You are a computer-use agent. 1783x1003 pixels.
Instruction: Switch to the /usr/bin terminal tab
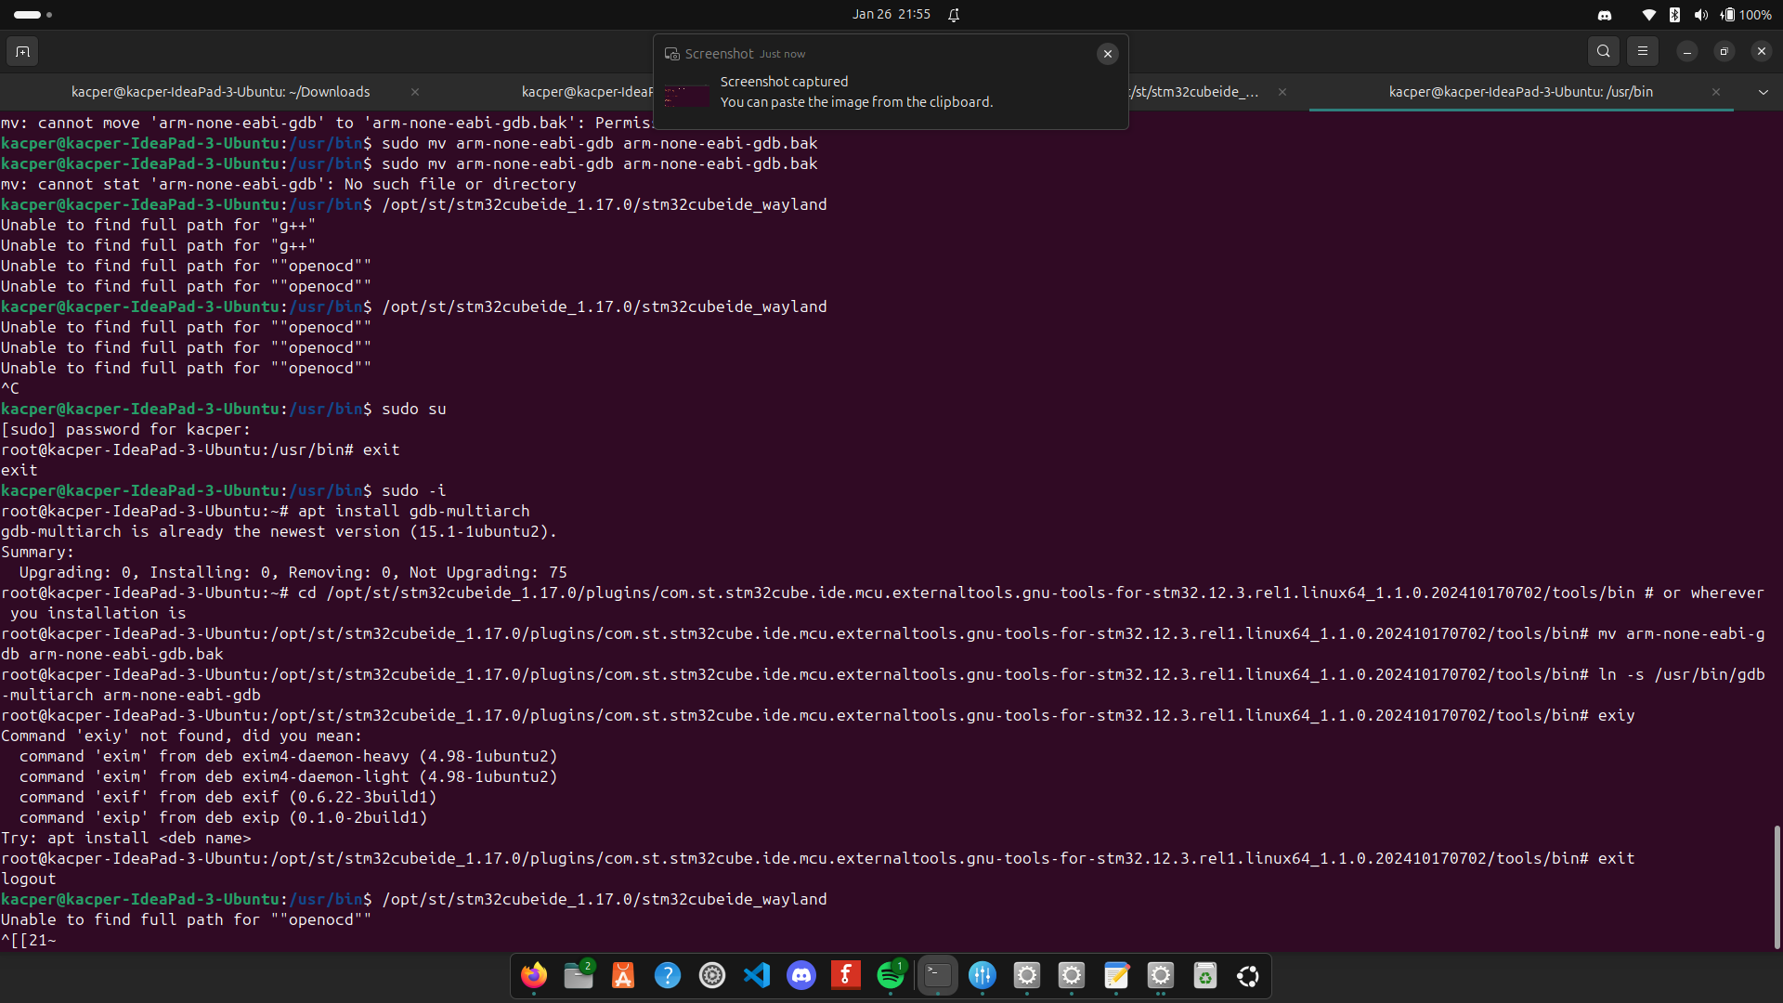pyautogui.click(x=1520, y=91)
